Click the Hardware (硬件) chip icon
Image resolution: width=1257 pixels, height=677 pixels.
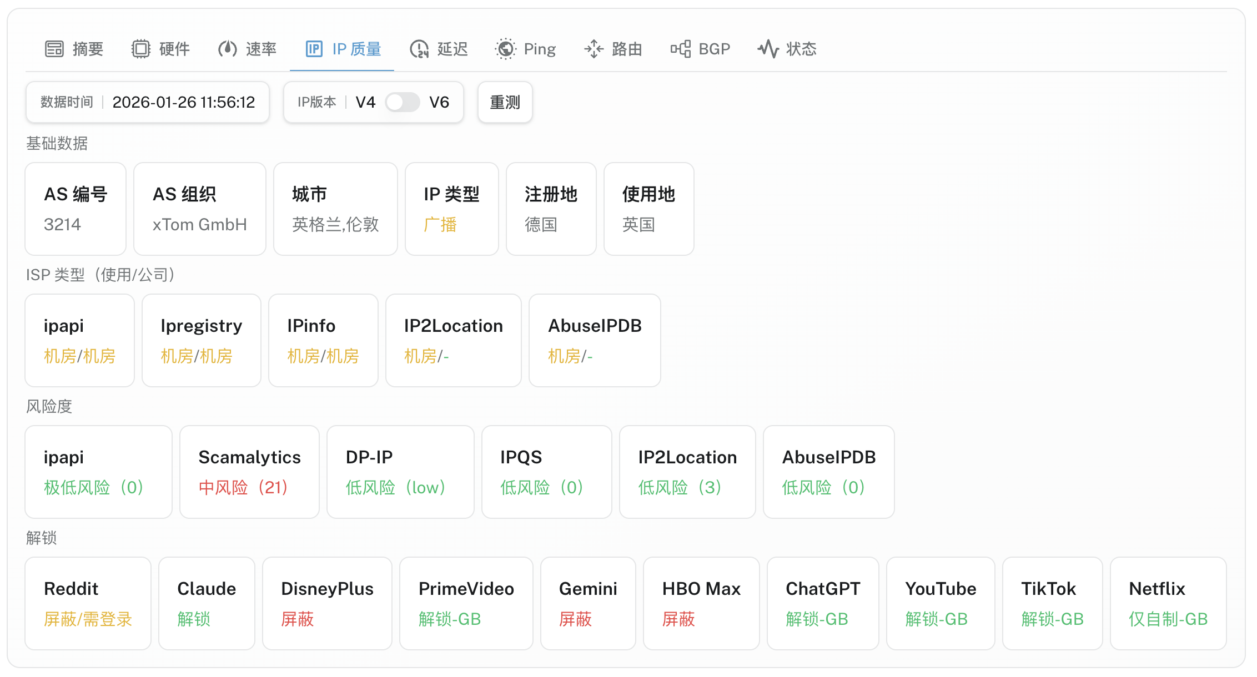pyautogui.click(x=140, y=49)
